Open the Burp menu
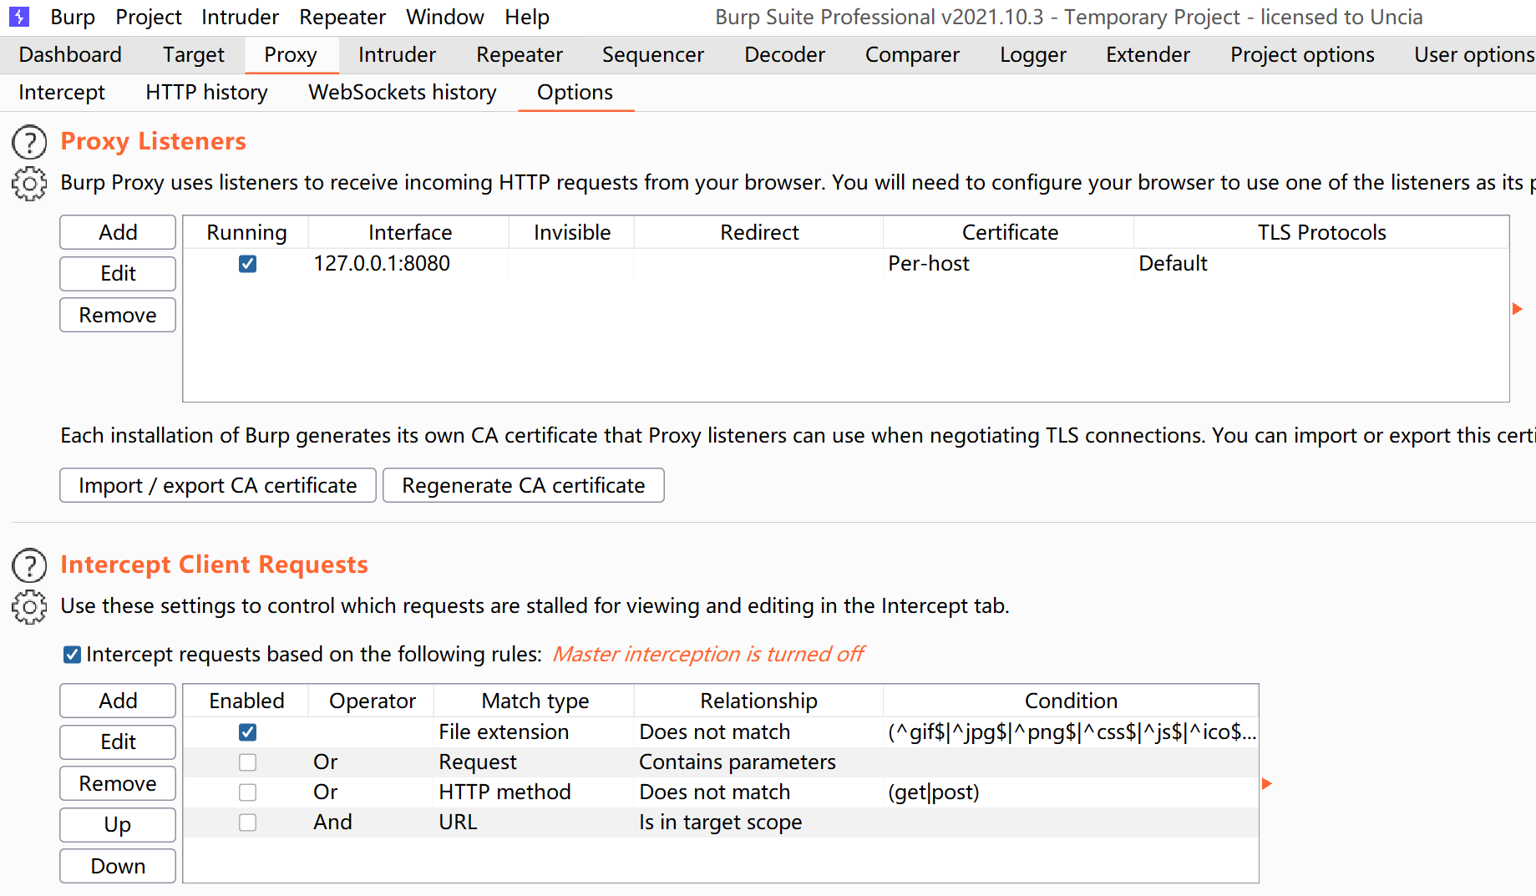 coord(73,17)
